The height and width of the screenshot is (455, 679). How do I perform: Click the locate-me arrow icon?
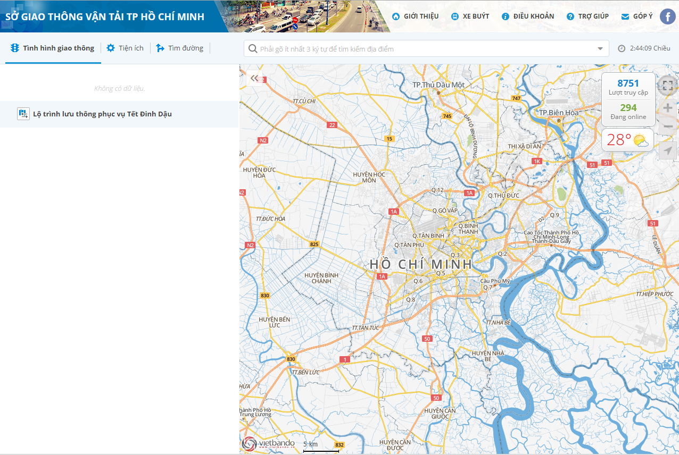coord(668,150)
